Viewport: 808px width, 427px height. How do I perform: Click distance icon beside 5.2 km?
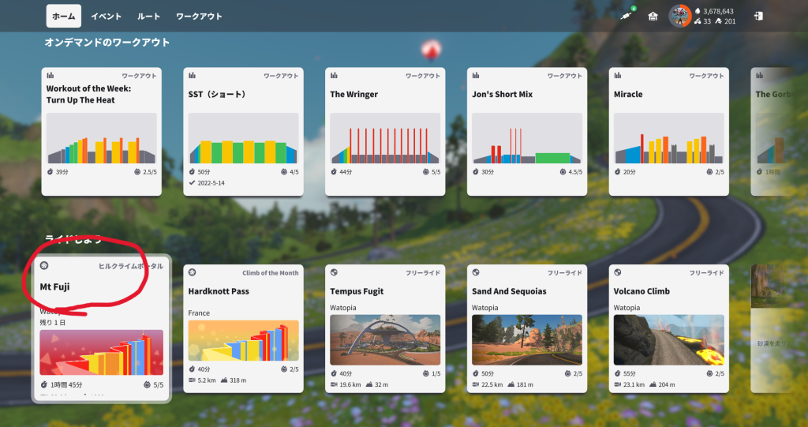pyautogui.click(x=192, y=380)
